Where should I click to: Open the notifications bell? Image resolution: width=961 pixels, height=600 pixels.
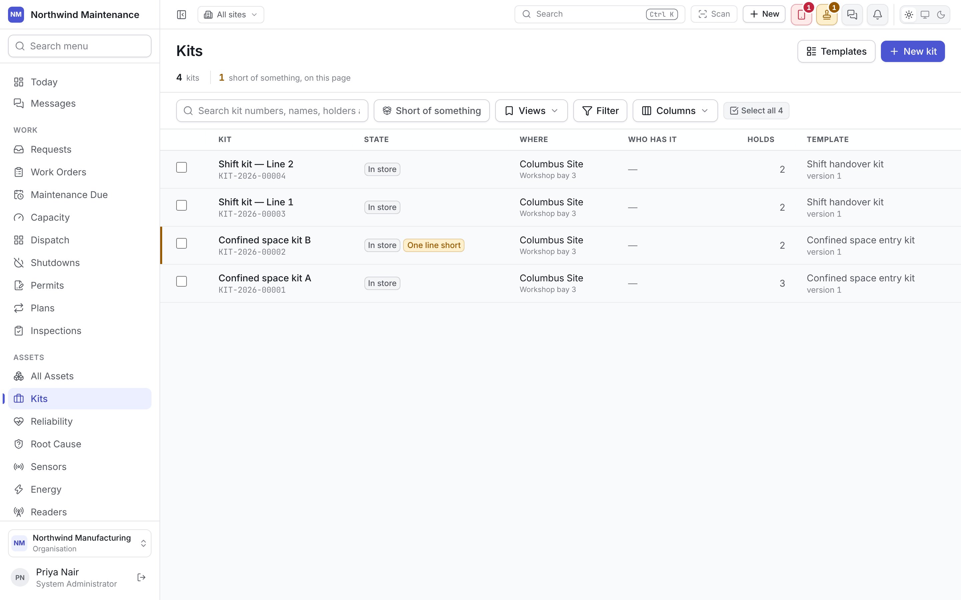[878, 15]
